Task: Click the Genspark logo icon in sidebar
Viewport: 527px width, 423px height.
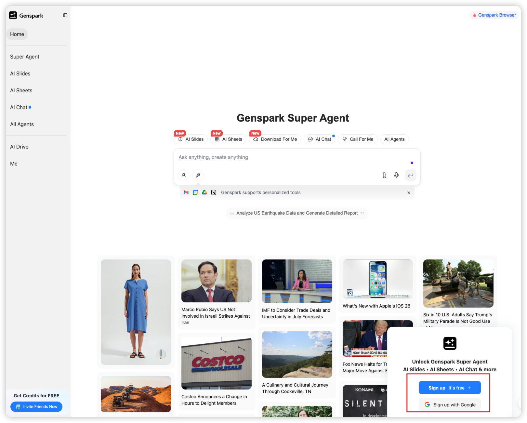Action: [13, 15]
